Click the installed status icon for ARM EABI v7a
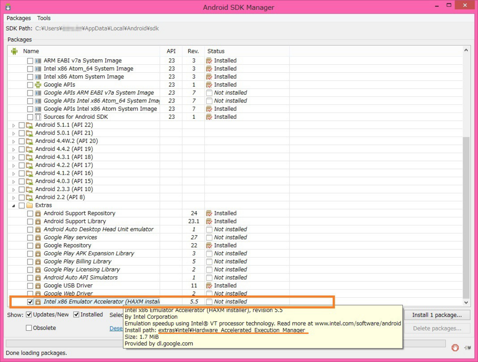Image resolution: width=478 pixels, height=362 pixels. pyautogui.click(x=209, y=61)
